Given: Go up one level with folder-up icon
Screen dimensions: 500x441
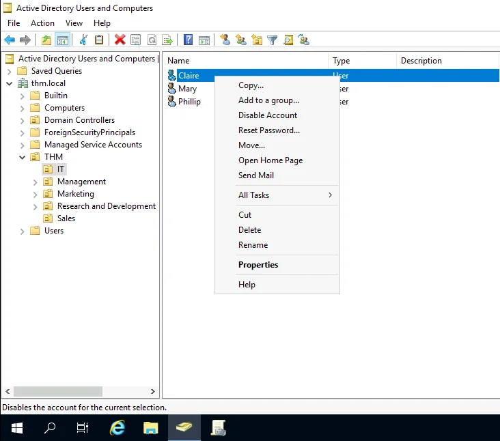Looking at the screenshot, I should click(46, 40).
